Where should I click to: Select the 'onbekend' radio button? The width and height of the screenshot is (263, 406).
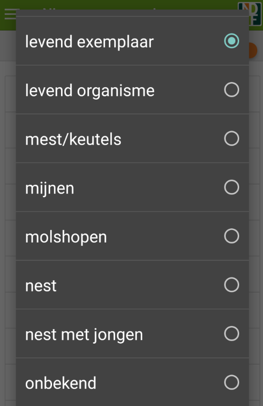click(x=231, y=382)
